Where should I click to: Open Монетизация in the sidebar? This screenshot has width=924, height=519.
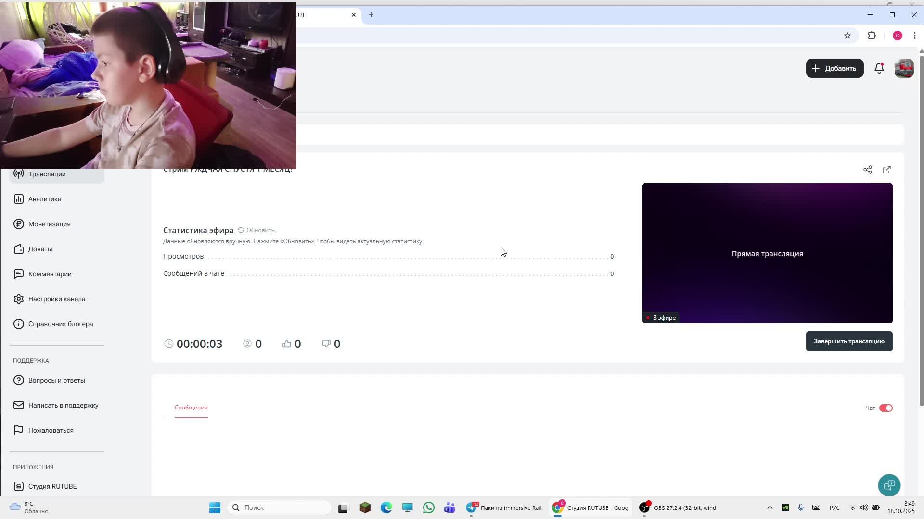tap(49, 224)
